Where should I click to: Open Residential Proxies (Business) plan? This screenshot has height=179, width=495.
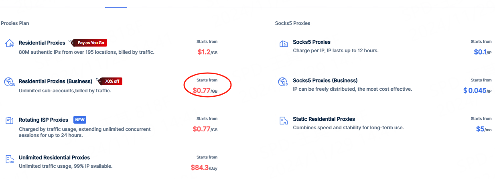[x=55, y=81]
